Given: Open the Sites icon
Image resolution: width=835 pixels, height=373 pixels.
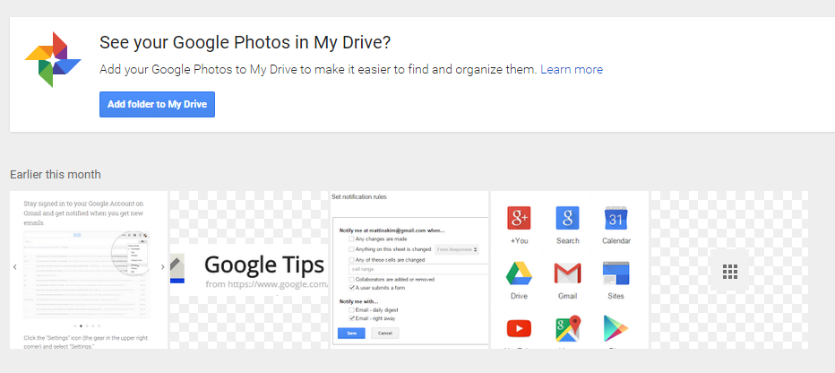Looking at the screenshot, I should click(616, 273).
